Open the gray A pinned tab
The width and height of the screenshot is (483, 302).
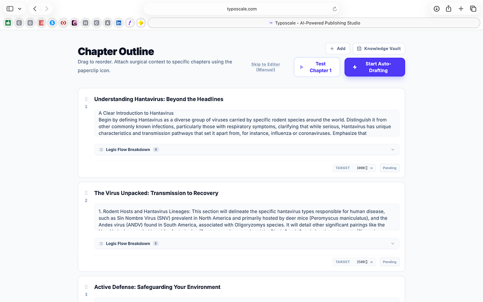pyautogui.click(x=108, y=23)
